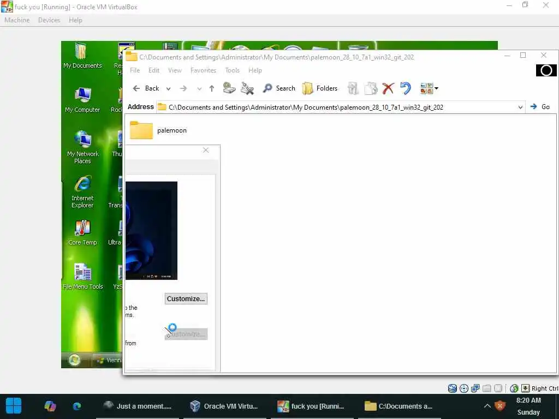
Task: Select the palemoon folder
Action: click(158, 130)
